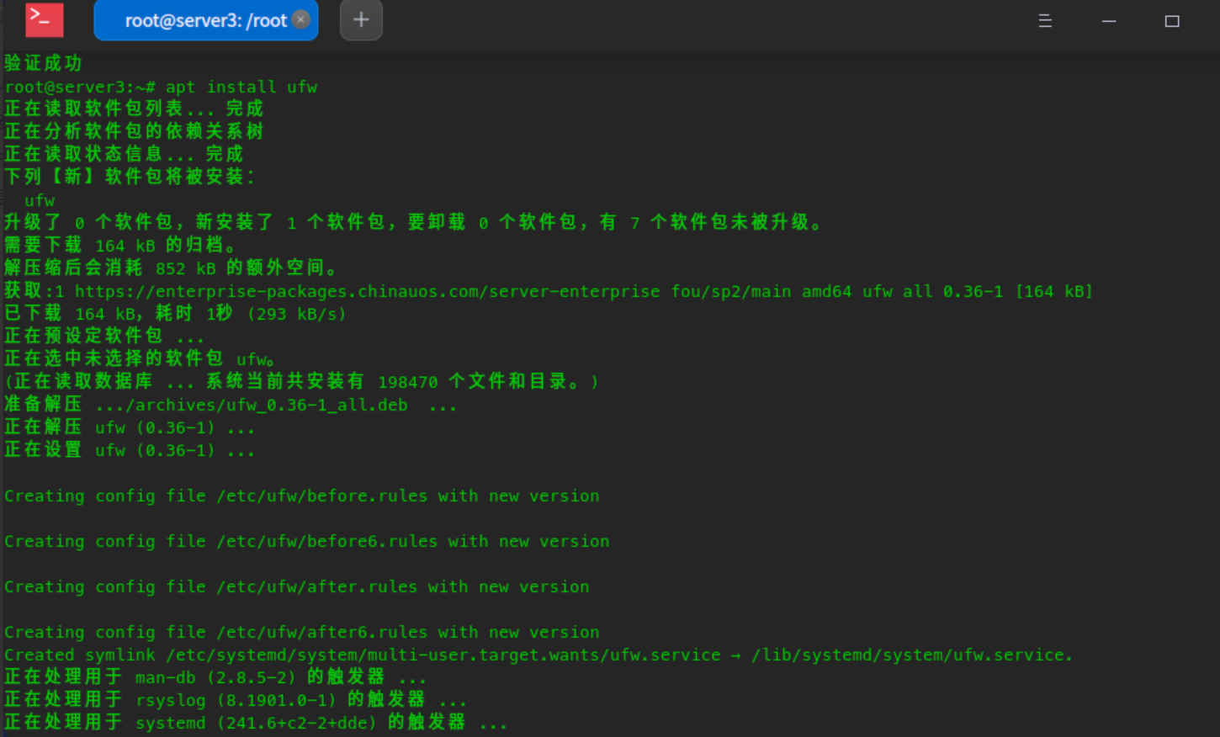This screenshot has width=1220, height=737.
Task: Click the '/etc/ufw/after.rules' config line
Action: (x=297, y=586)
